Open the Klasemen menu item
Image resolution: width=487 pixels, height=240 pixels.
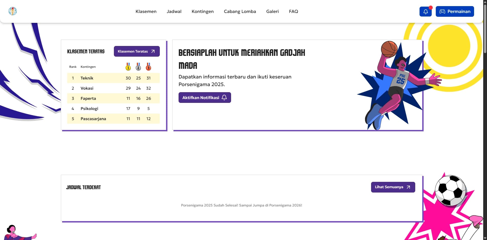[x=146, y=11]
